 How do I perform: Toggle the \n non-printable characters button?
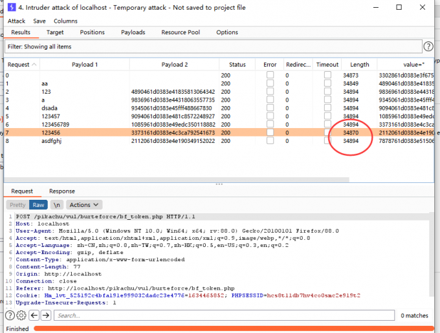(57, 205)
